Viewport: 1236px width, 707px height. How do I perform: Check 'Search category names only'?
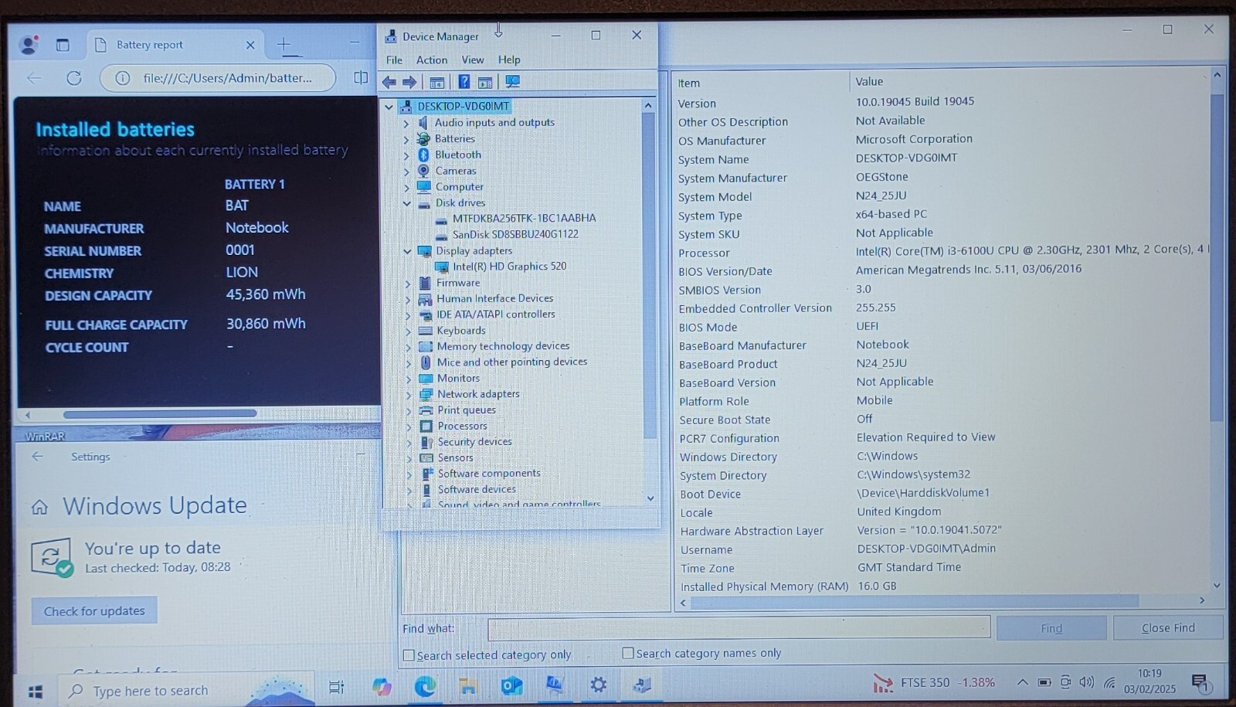[628, 653]
